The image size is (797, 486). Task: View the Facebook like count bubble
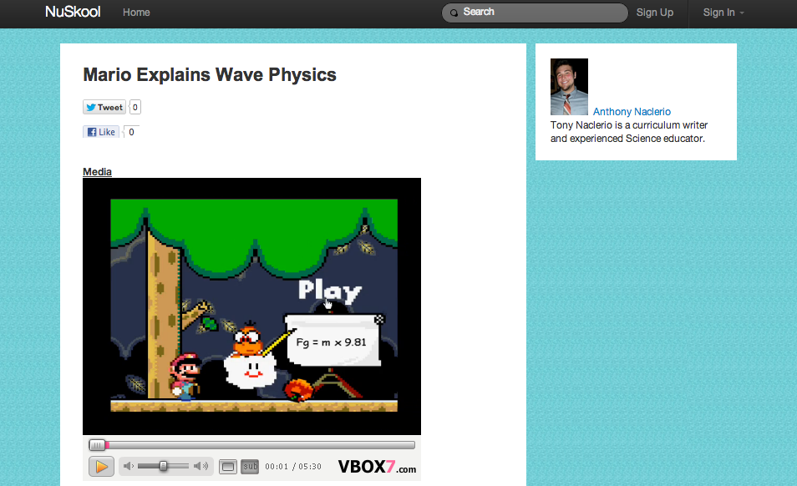[131, 132]
